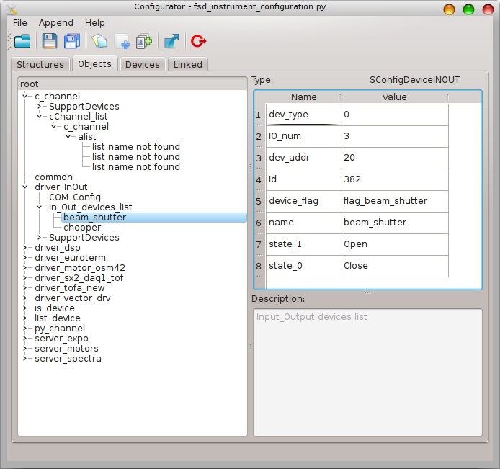Image resolution: width=500 pixels, height=469 pixels.
Task: Select the chopper tree item
Action: 82,228
